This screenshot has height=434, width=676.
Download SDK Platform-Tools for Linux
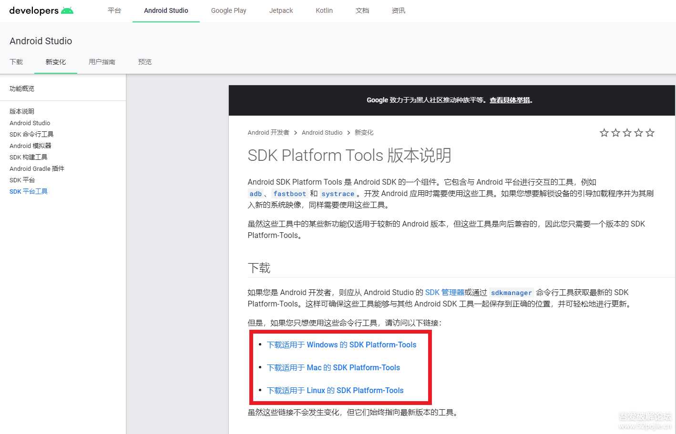click(335, 390)
